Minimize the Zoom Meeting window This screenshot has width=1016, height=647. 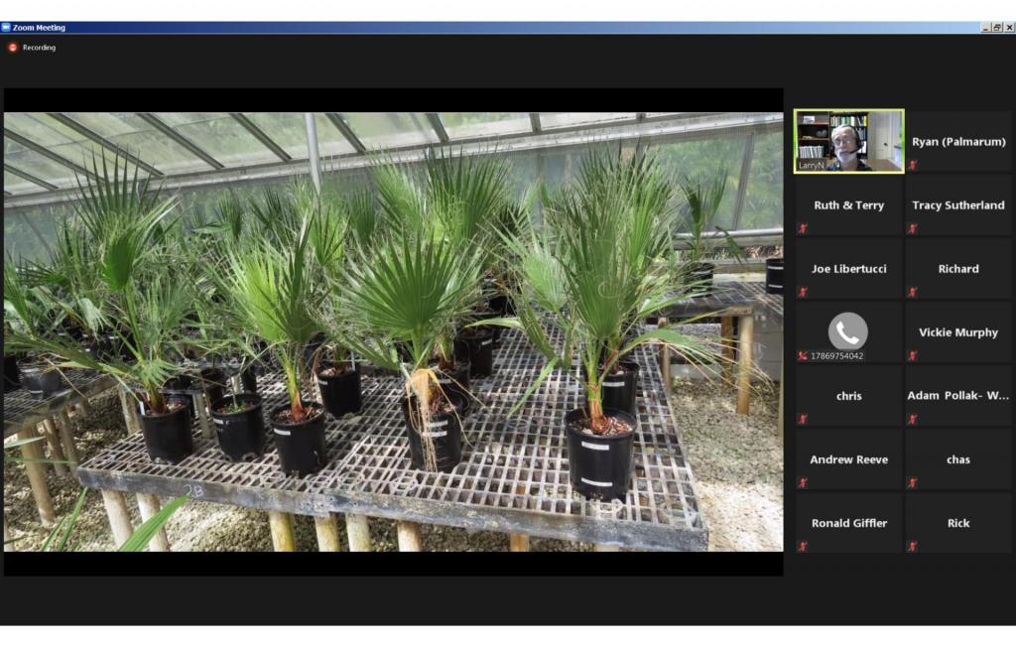click(x=985, y=28)
